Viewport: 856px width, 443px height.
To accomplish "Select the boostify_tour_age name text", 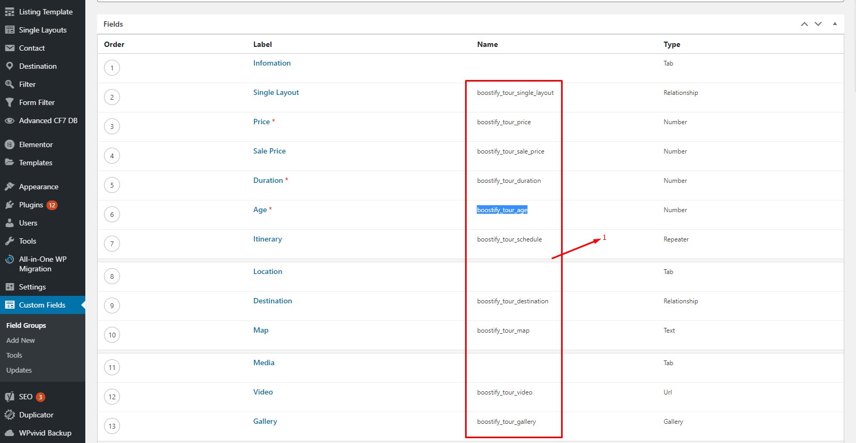I will (502, 210).
